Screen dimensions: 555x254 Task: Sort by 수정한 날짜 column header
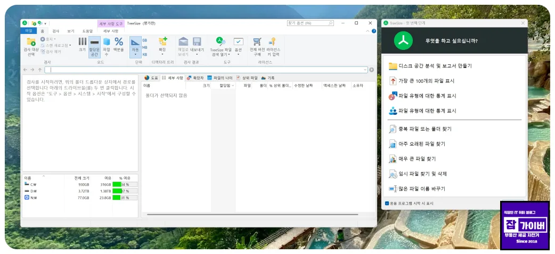point(307,86)
